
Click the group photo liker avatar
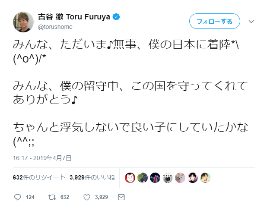pyautogui.click(x=168, y=178)
